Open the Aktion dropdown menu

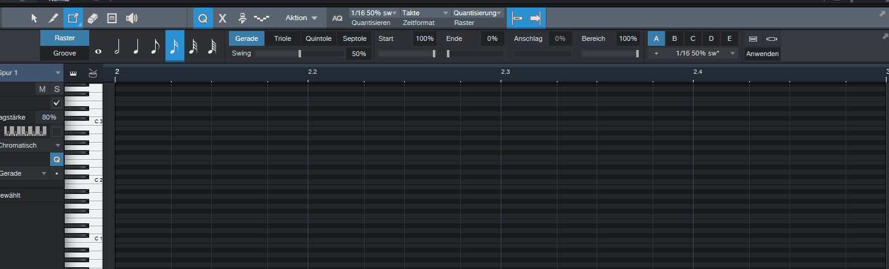[302, 18]
